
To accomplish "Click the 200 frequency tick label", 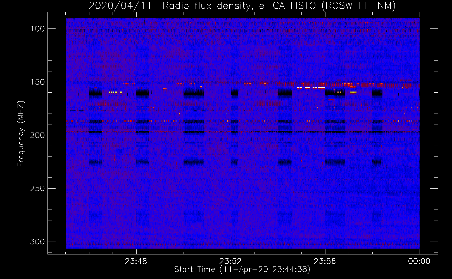I will 37,135.
